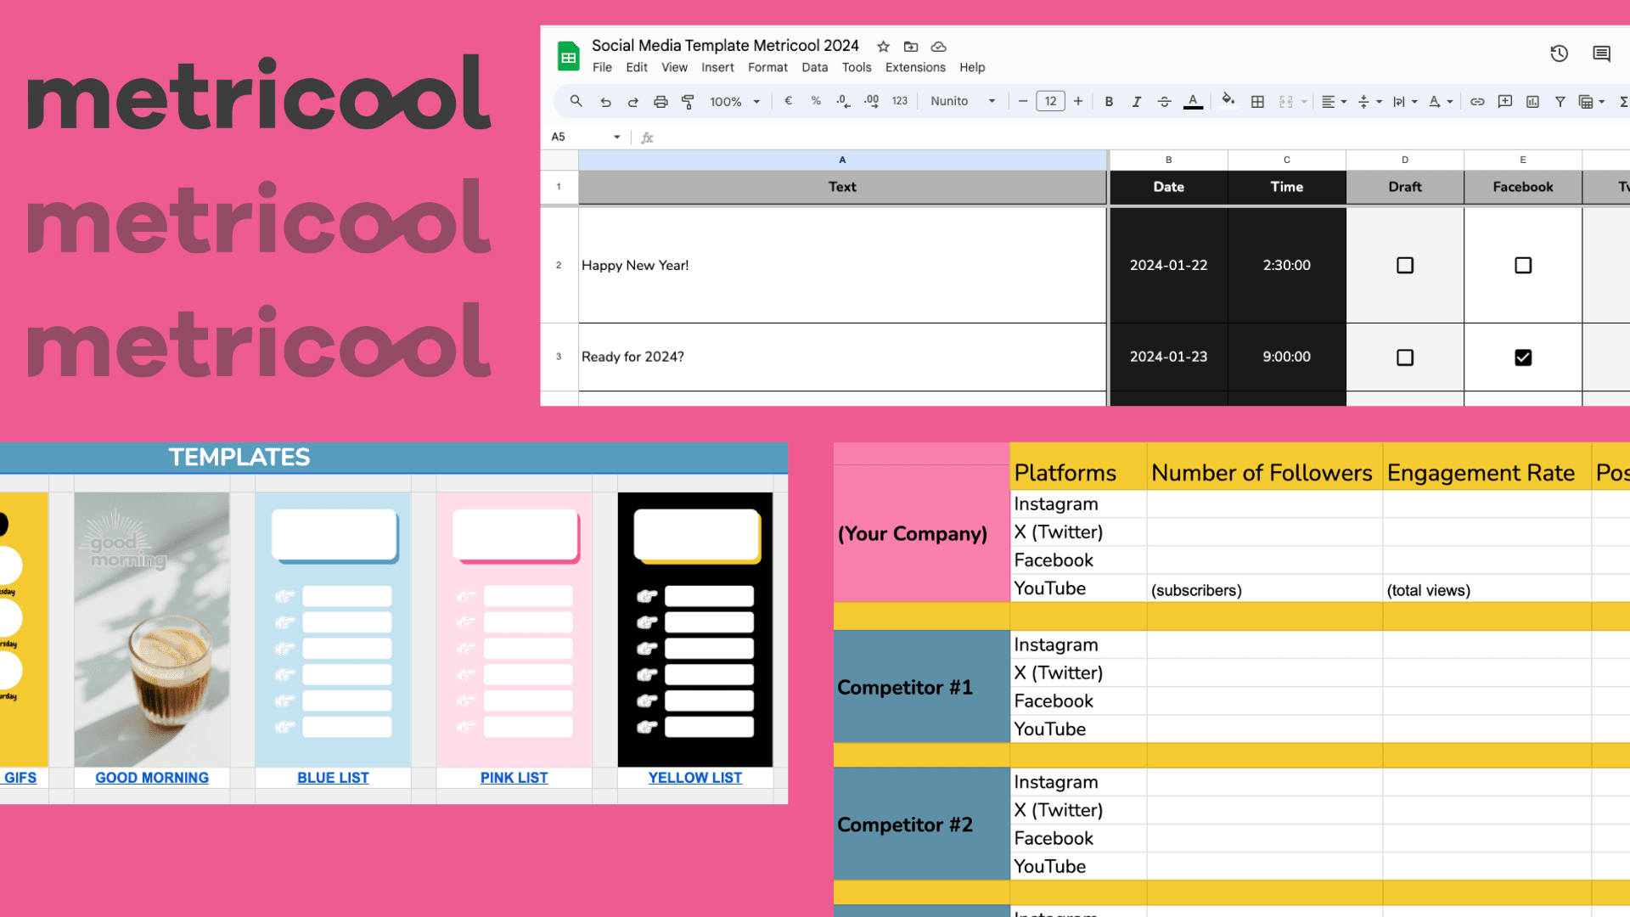This screenshot has height=917, width=1630.
Task: Insert a link using the toolbar icon
Action: click(x=1477, y=101)
